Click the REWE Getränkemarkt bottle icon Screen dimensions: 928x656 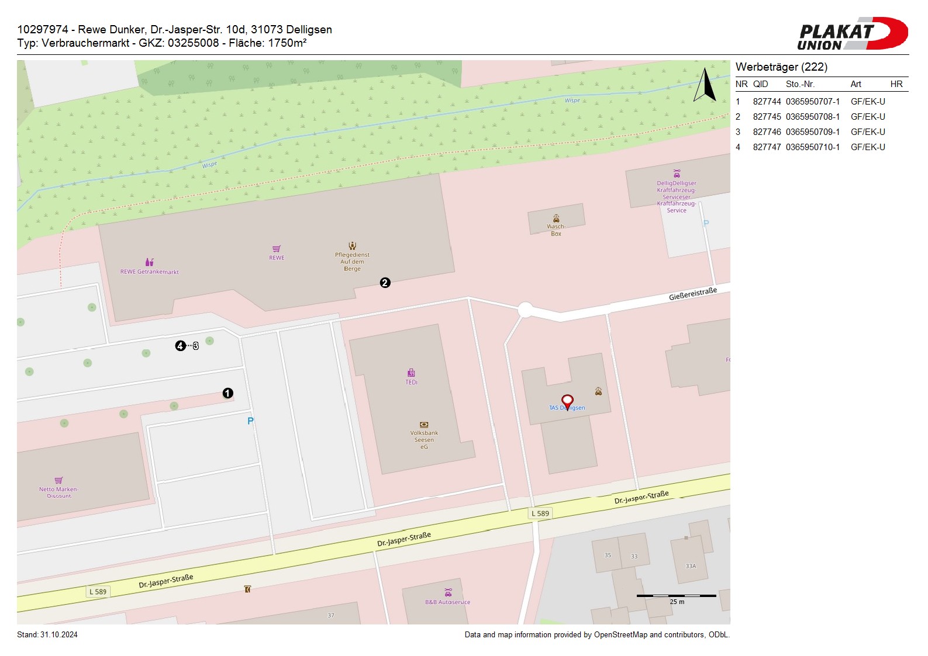pos(150,262)
